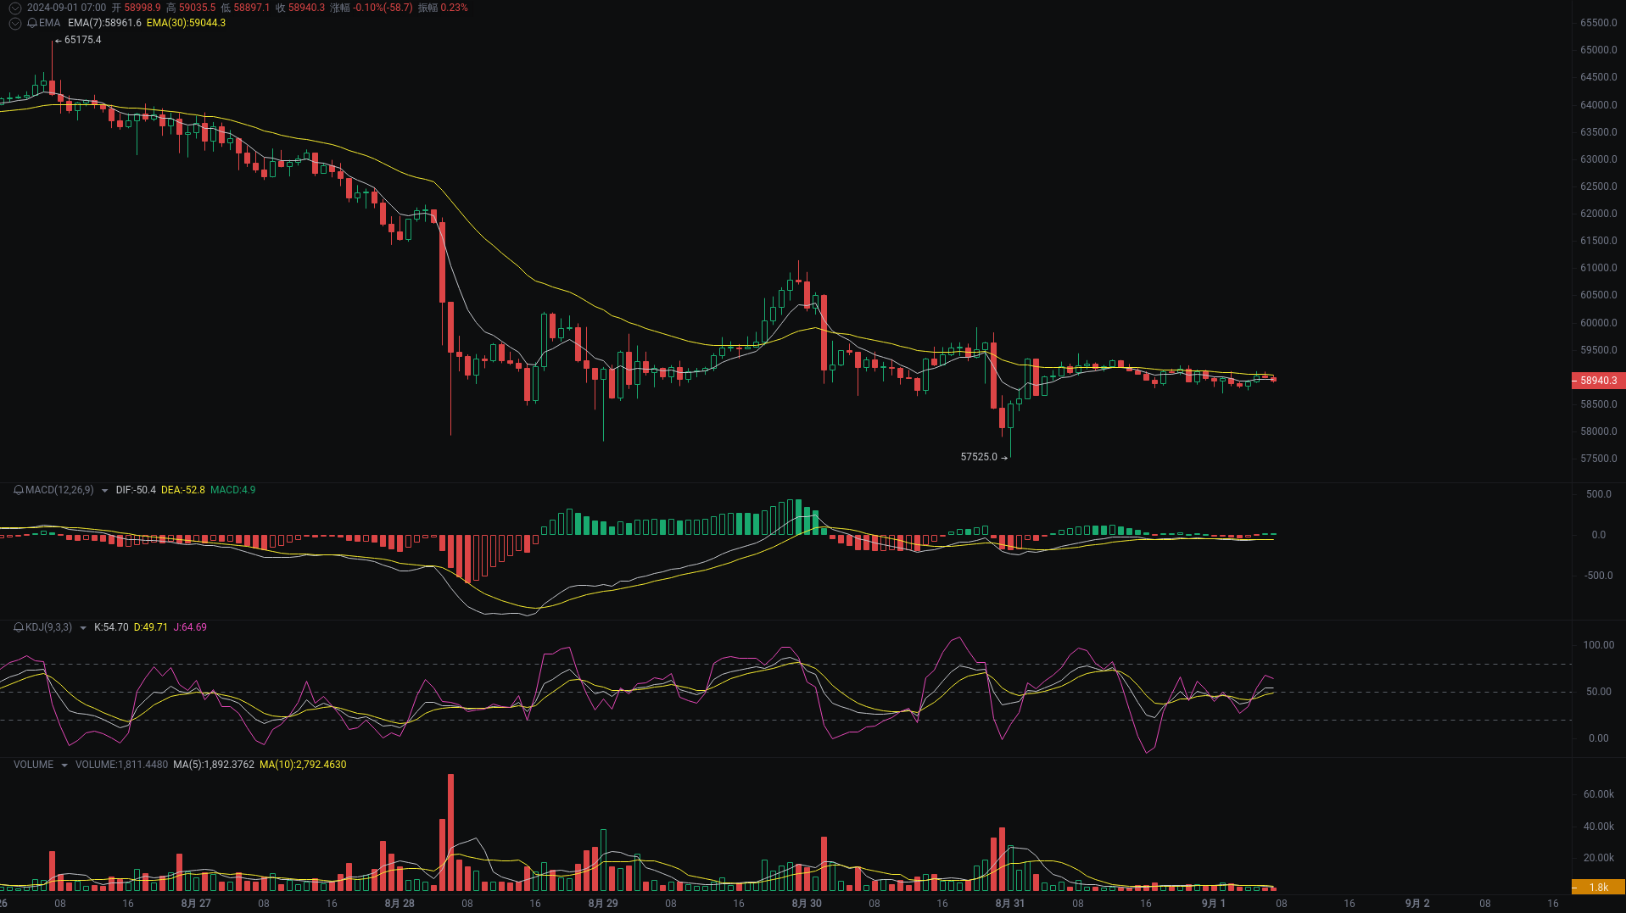Click the 9月 1 date on time axis

click(1214, 904)
